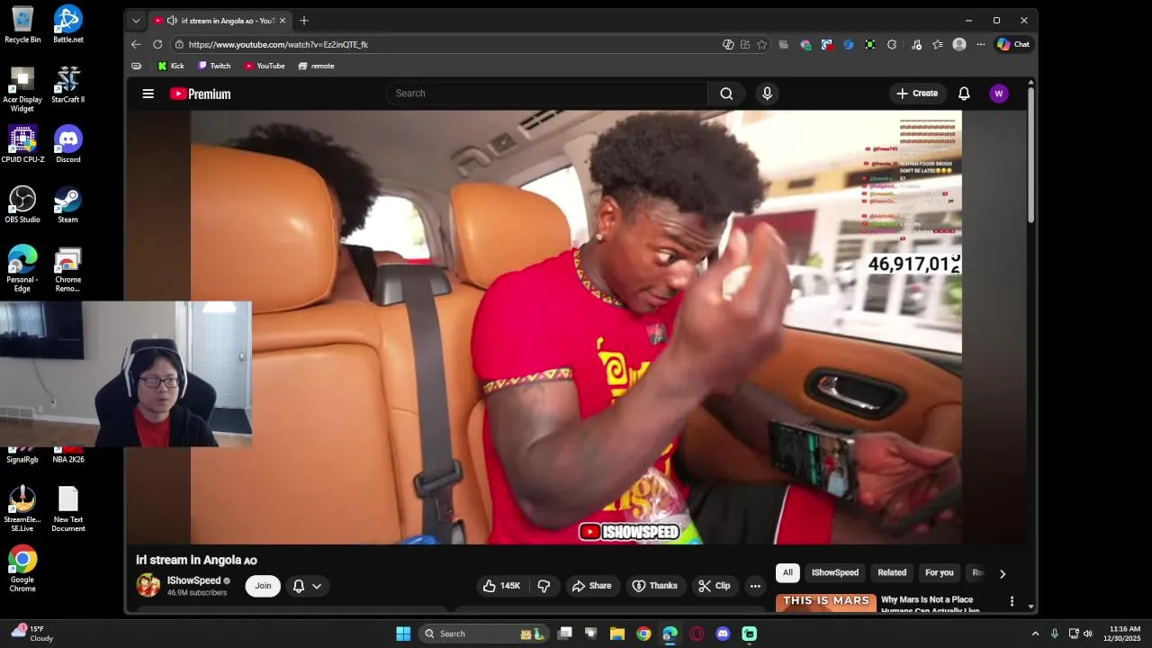Open YouTube notifications bell
This screenshot has width=1152, height=648.
[x=964, y=94]
